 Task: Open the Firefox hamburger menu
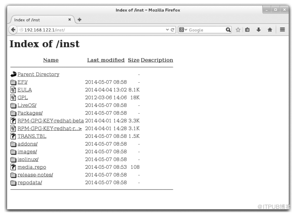[282, 30]
